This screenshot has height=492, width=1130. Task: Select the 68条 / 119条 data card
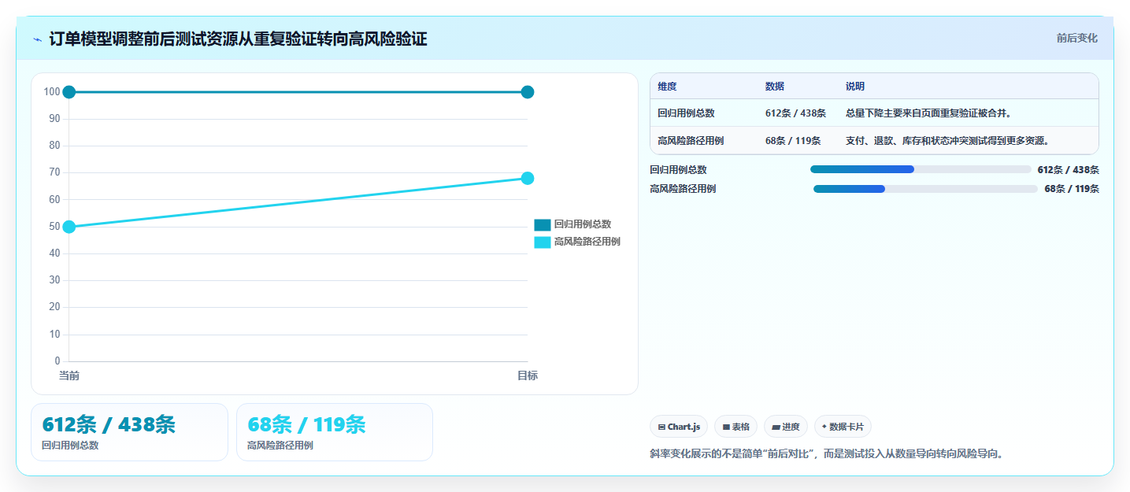335,432
